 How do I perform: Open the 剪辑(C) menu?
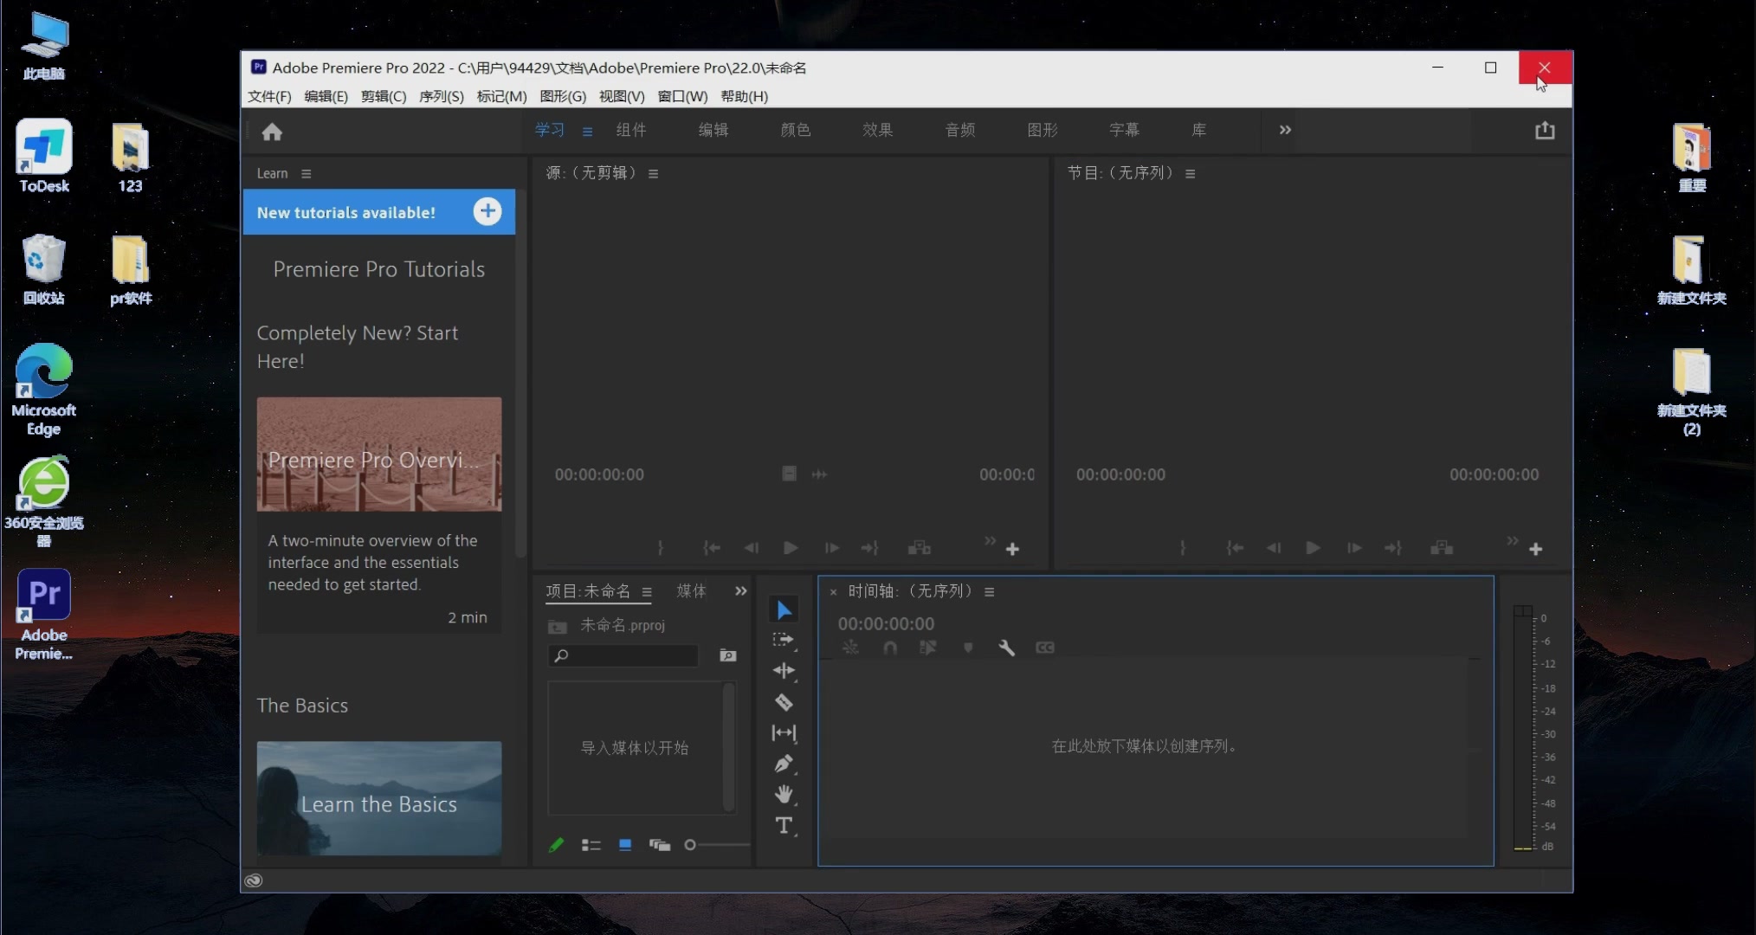(383, 96)
